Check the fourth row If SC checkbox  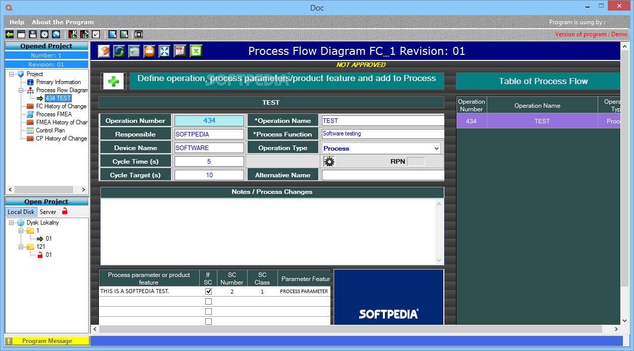click(x=208, y=321)
